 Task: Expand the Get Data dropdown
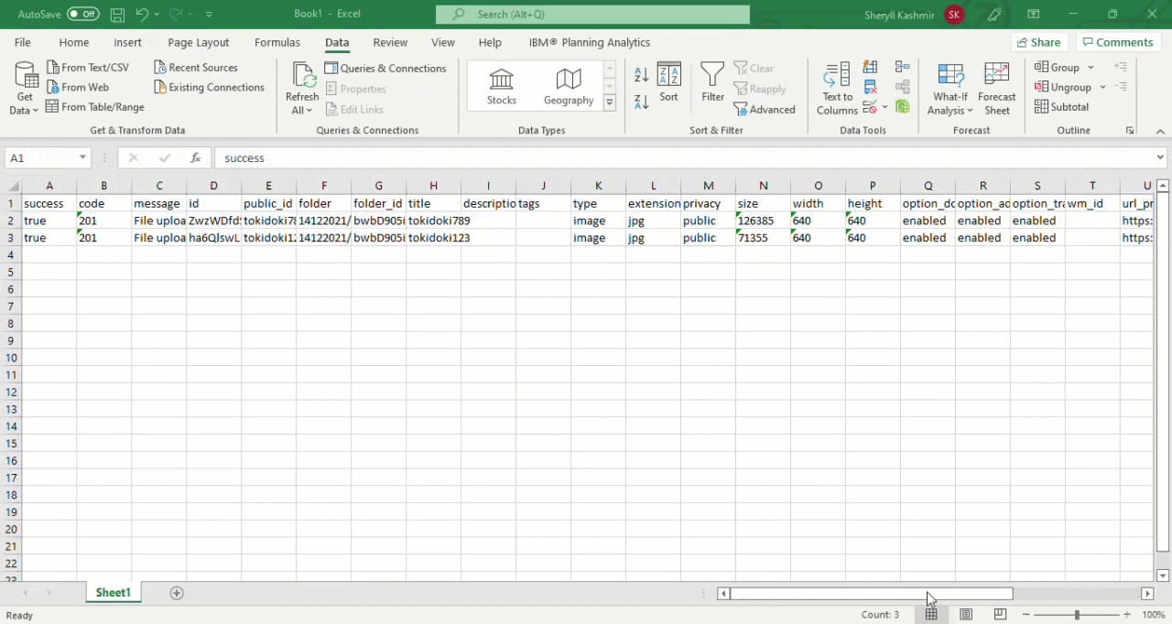click(x=25, y=110)
